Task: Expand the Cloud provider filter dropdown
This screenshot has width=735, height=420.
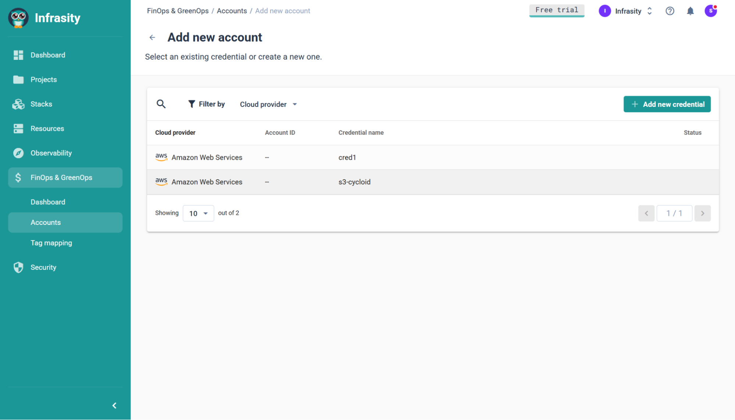Action: [268, 104]
